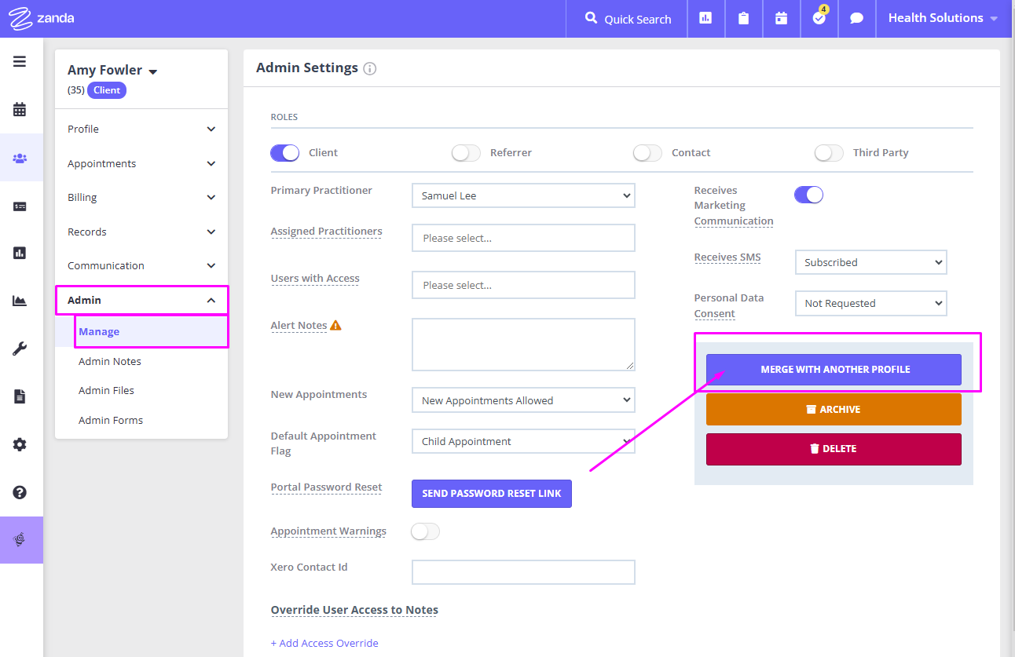This screenshot has width=1015, height=657.
Task: Open the Primary Practitioner dropdown
Action: click(x=523, y=195)
